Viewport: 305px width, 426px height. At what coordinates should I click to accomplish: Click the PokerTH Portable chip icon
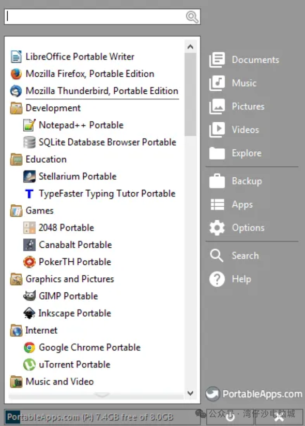[x=29, y=262]
